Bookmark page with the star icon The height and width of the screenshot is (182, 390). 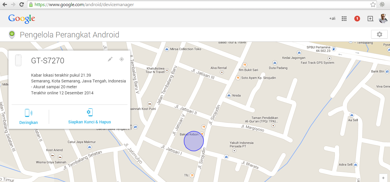(373, 5)
